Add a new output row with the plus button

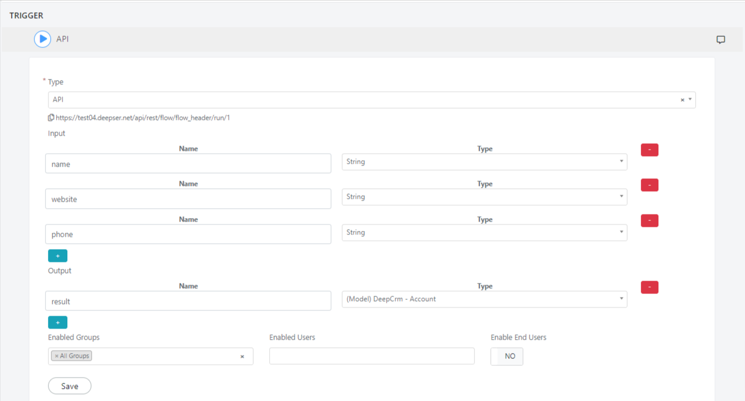point(57,323)
